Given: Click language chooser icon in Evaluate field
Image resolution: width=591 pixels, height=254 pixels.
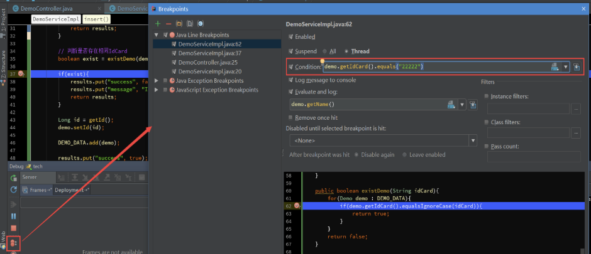Looking at the screenshot, I should 451,105.
